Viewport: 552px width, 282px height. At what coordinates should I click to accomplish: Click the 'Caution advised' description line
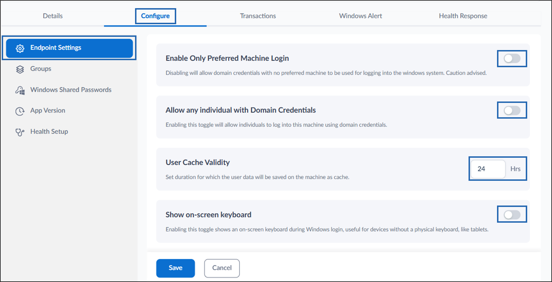(326, 73)
